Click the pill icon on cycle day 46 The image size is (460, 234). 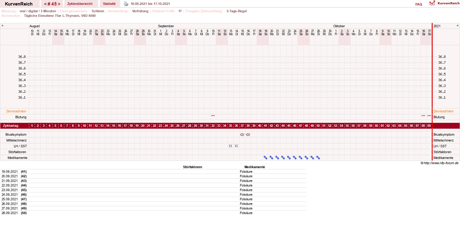(x=295, y=157)
